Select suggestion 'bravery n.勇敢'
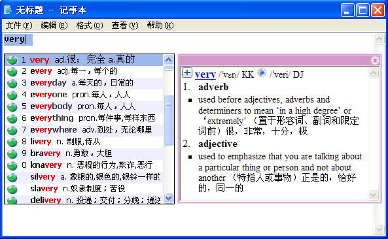Screen dimensions: 388x239 [84, 154]
